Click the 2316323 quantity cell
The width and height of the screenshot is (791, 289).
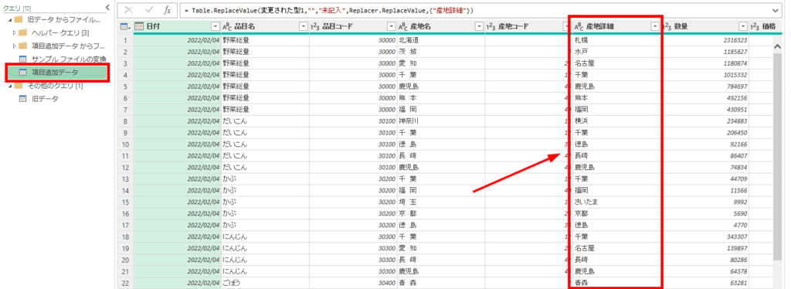704,40
